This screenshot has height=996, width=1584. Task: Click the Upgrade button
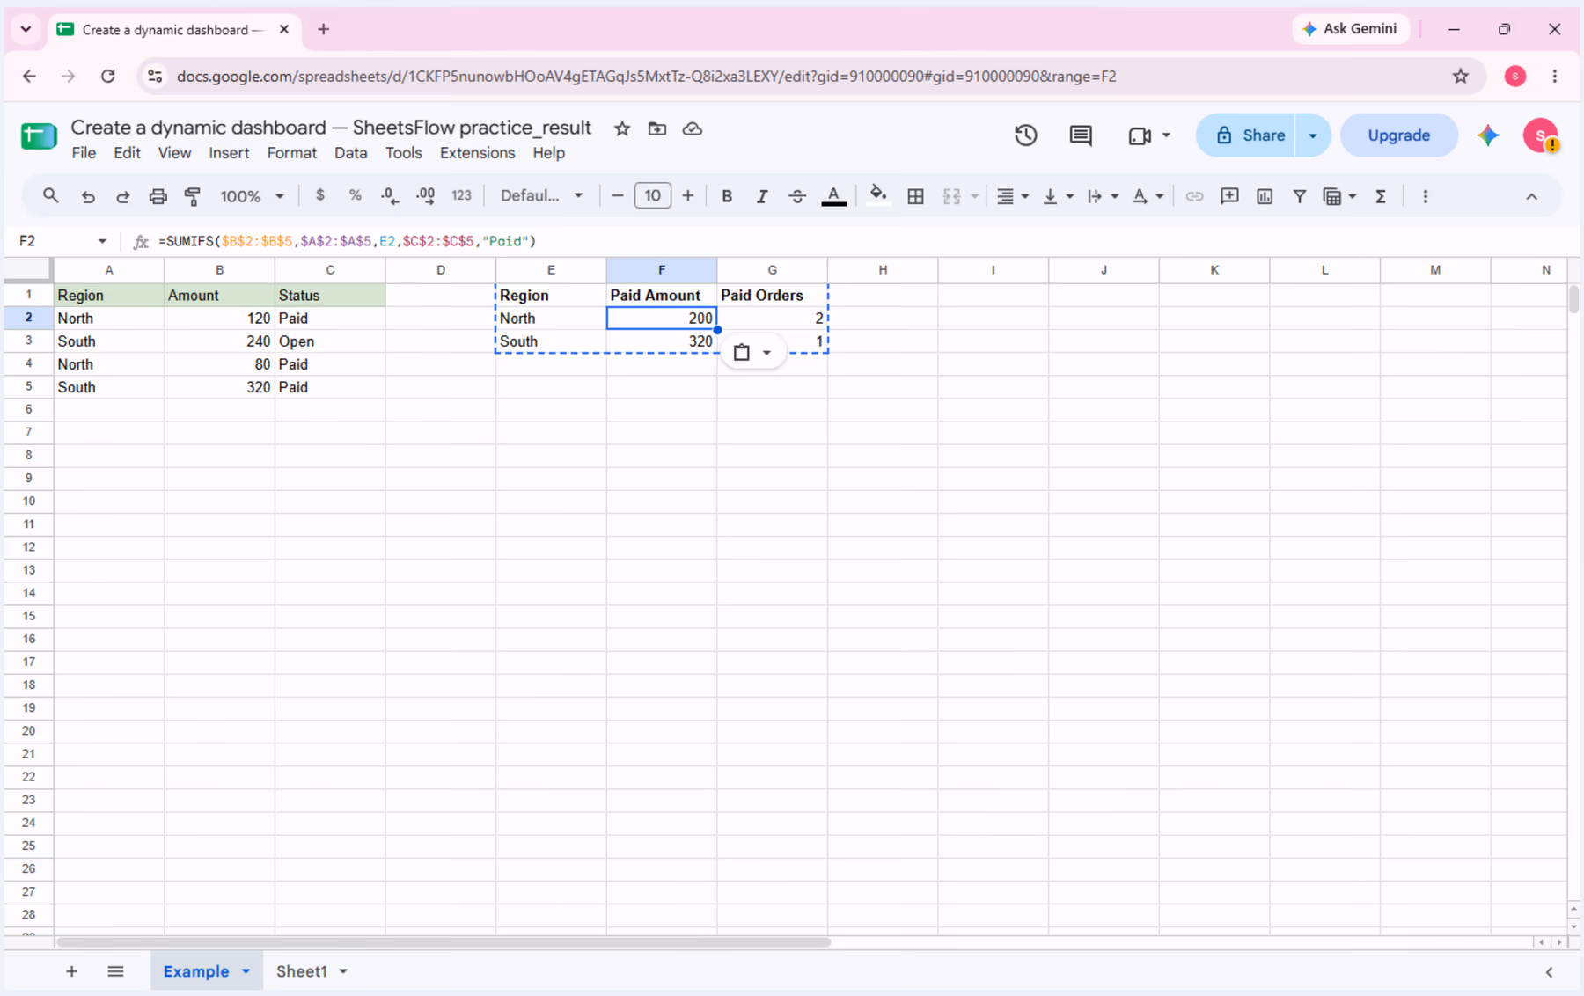click(1398, 135)
